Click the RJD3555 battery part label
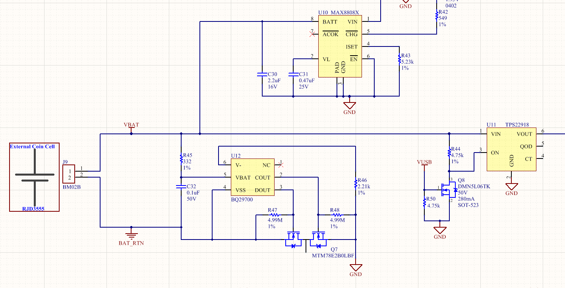This screenshot has height=288, width=565. (x=33, y=209)
